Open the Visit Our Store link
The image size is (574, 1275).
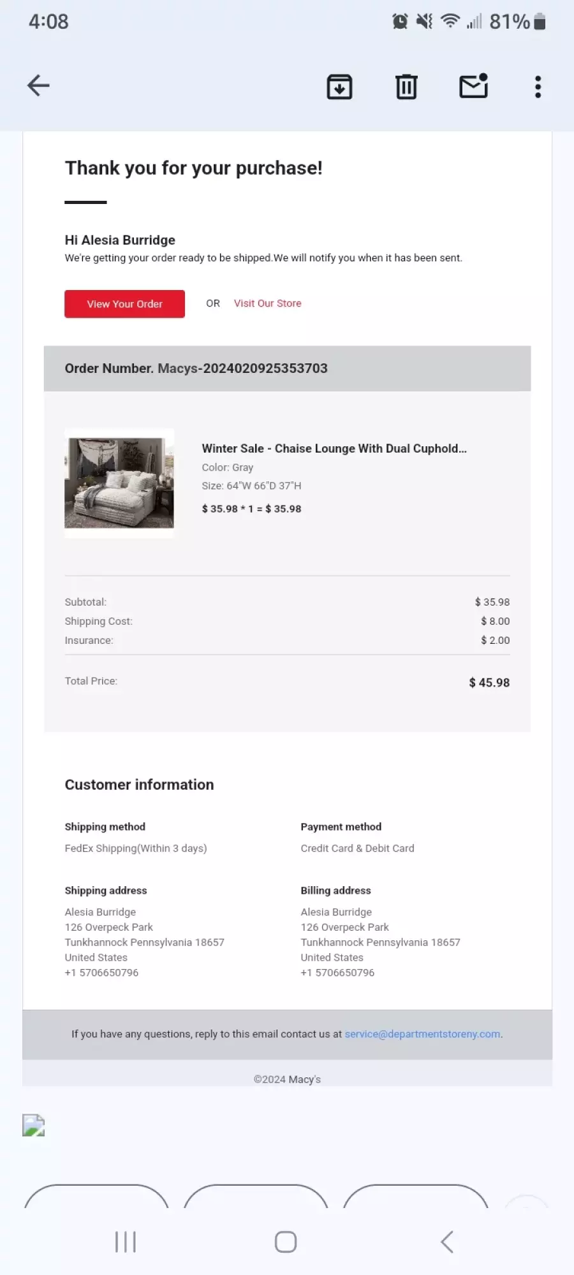[267, 303]
